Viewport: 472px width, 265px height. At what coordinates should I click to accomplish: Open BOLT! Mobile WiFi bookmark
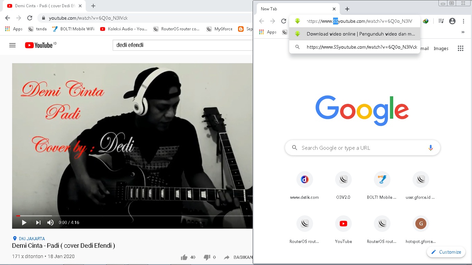pos(73,29)
